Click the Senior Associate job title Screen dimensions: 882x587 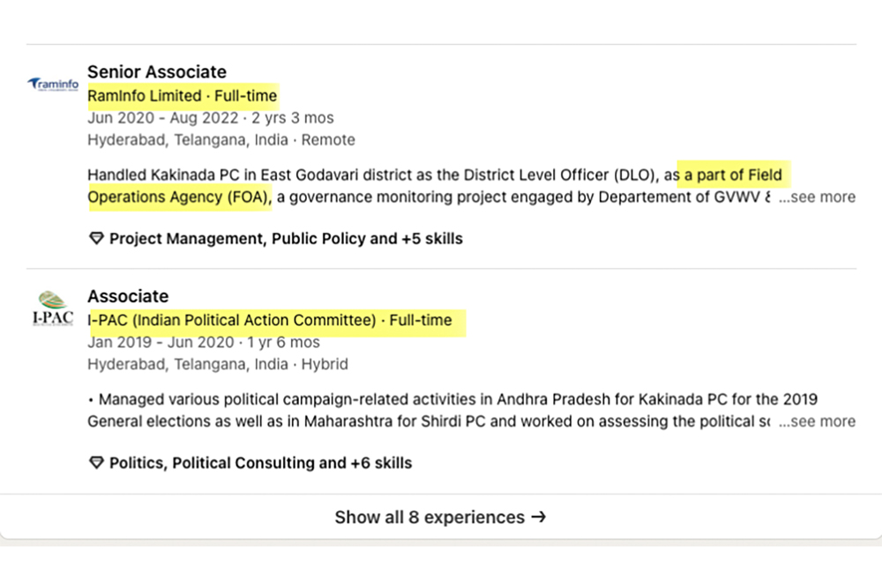pyautogui.click(x=157, y=72)
